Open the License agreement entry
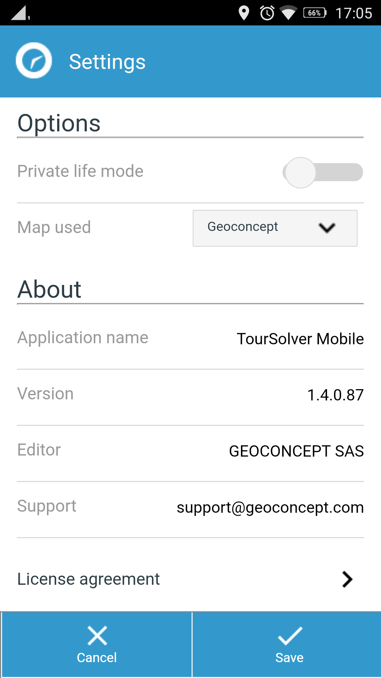The width and height of the screenshot is (381, 678). coord(190,579)
